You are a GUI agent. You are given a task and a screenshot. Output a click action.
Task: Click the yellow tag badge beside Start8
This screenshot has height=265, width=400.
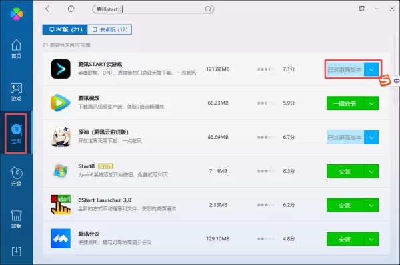pyautogui.click(x=105, y=166)
